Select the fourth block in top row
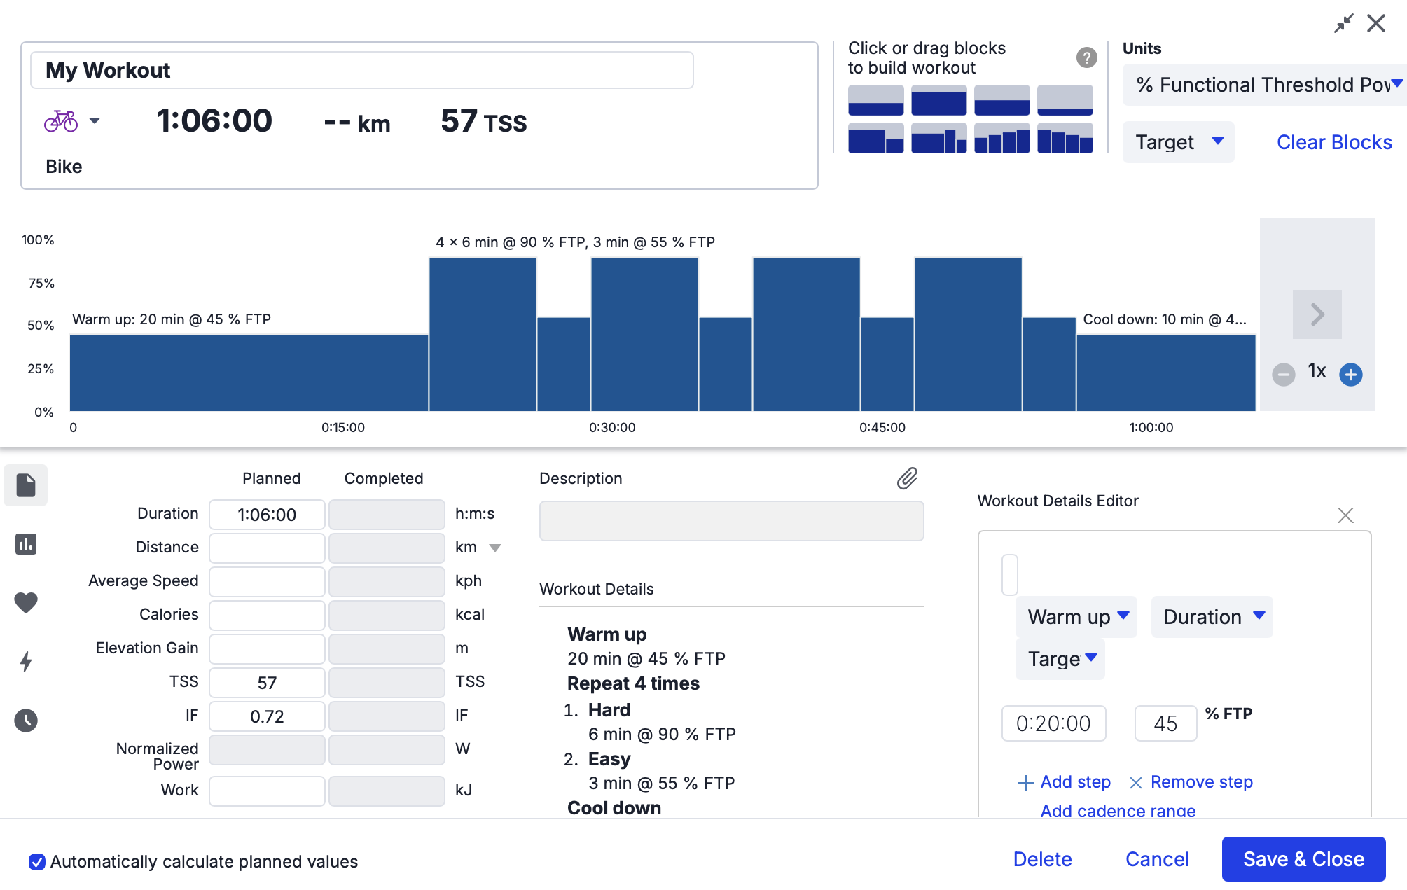1407x890 pixels. coord(1065,100)
